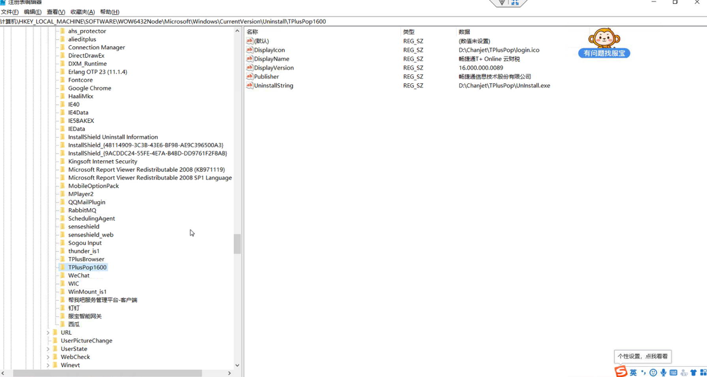Select the 服宝智能网关 key

click(85, 316)
